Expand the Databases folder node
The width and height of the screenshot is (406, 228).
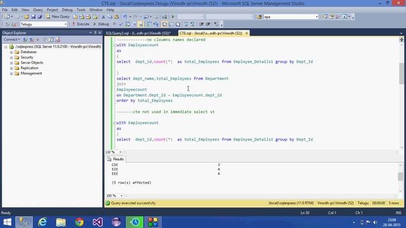pyautogui.click(x=11, y=52)
